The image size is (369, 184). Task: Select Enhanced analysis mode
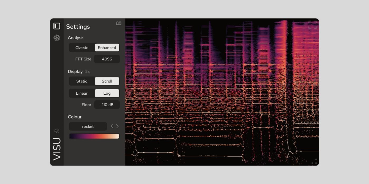[107, 48]
